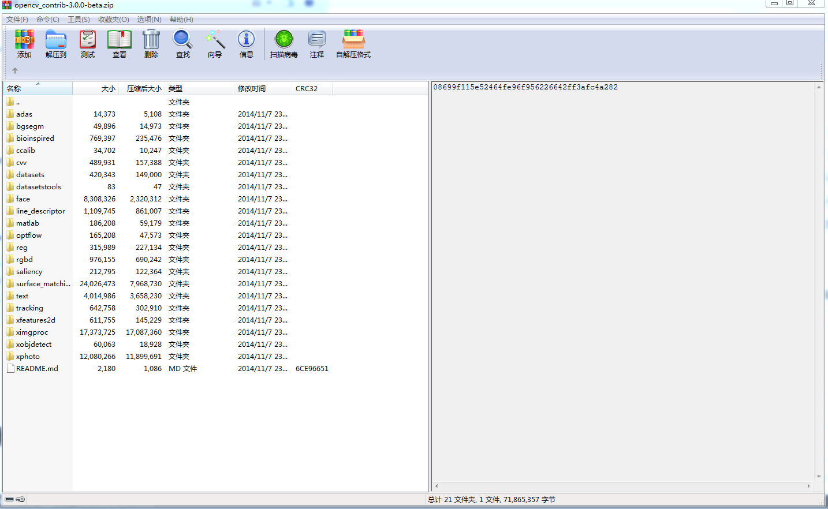This screenshot has height=509, width=828.
Task: Click the 测试 (Test) archive icon
Action: 88,39
